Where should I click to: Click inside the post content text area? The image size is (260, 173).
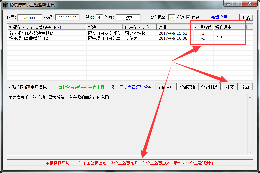(127, 125)
